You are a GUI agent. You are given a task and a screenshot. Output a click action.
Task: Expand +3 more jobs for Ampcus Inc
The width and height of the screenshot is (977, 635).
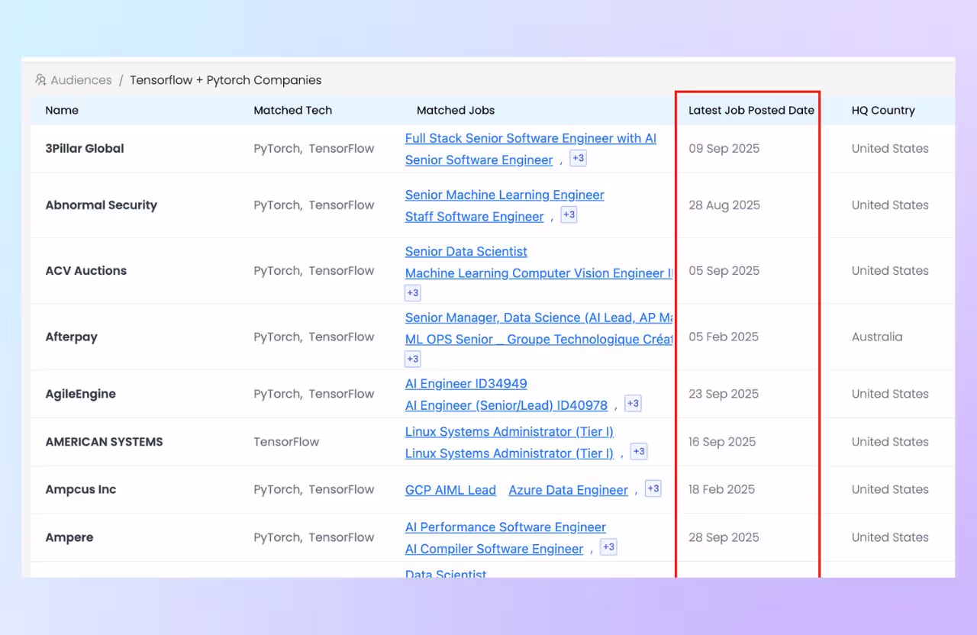coord(653,488)
